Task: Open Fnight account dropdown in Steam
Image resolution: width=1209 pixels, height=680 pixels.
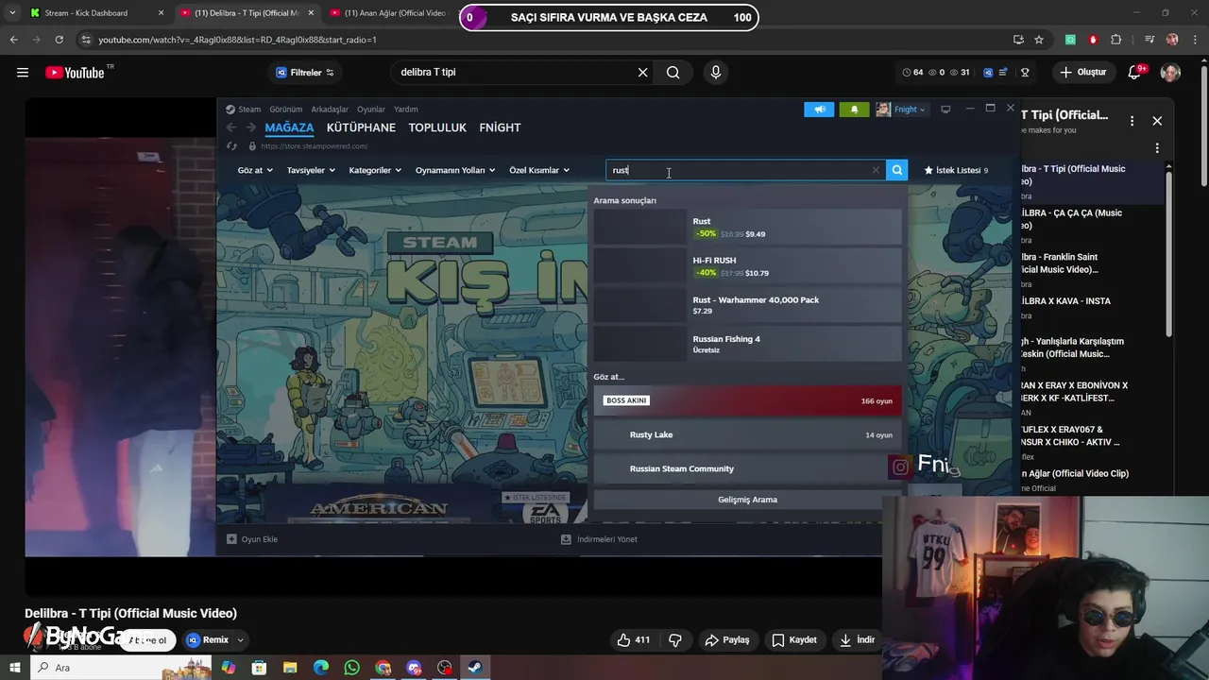Action: point(901,110)
